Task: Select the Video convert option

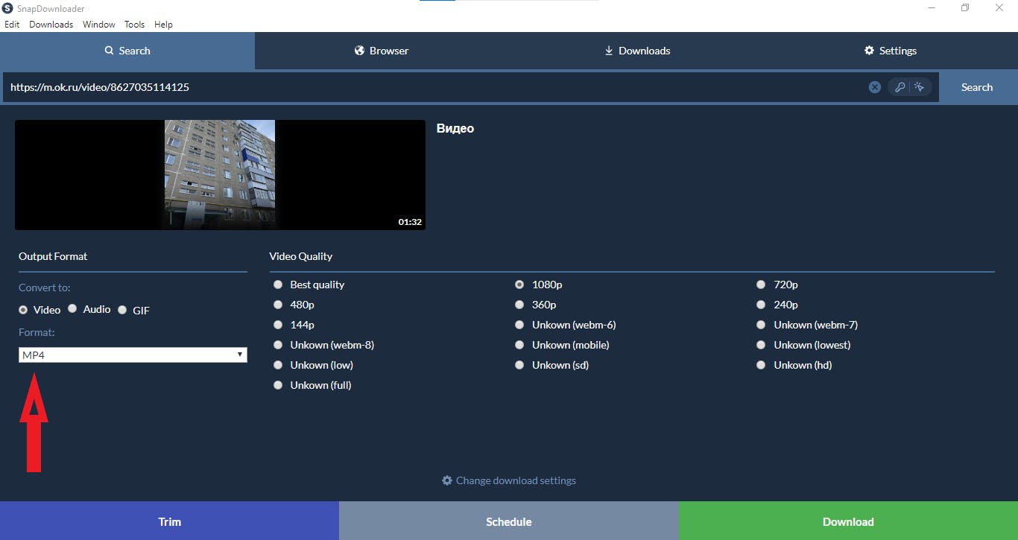Action: [23, 309]
